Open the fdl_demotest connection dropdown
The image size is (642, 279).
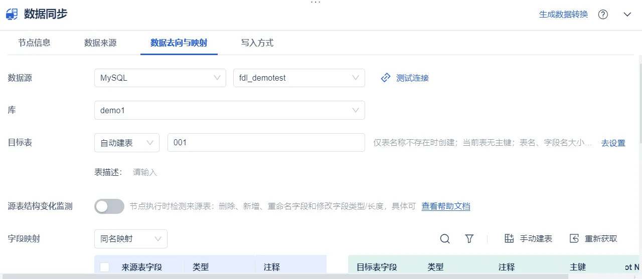pos(299,78)
